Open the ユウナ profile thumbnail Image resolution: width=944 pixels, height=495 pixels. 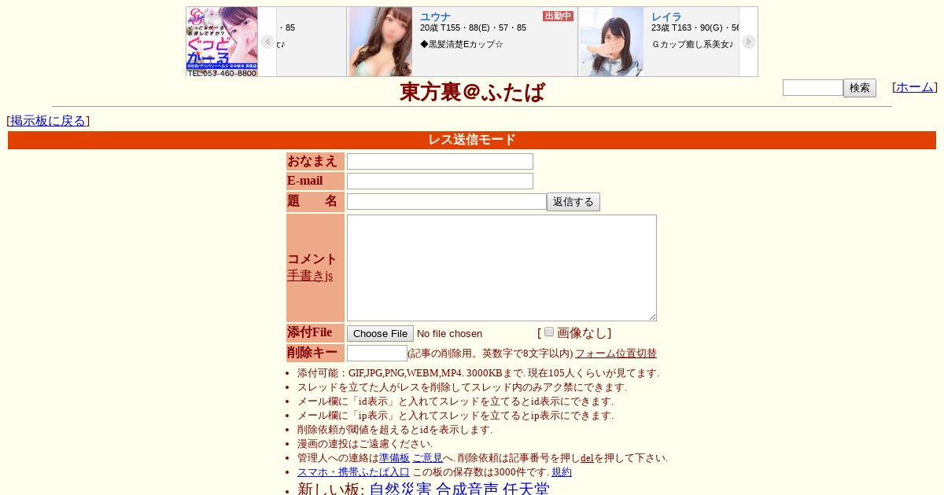coord(381,42)
